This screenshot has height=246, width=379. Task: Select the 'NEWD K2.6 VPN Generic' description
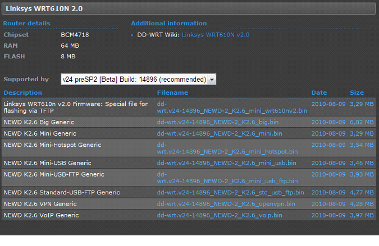pos(40,204)
